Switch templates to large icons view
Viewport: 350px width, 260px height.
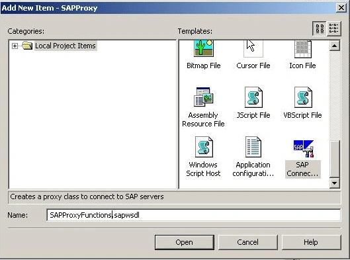coord(320,28)
